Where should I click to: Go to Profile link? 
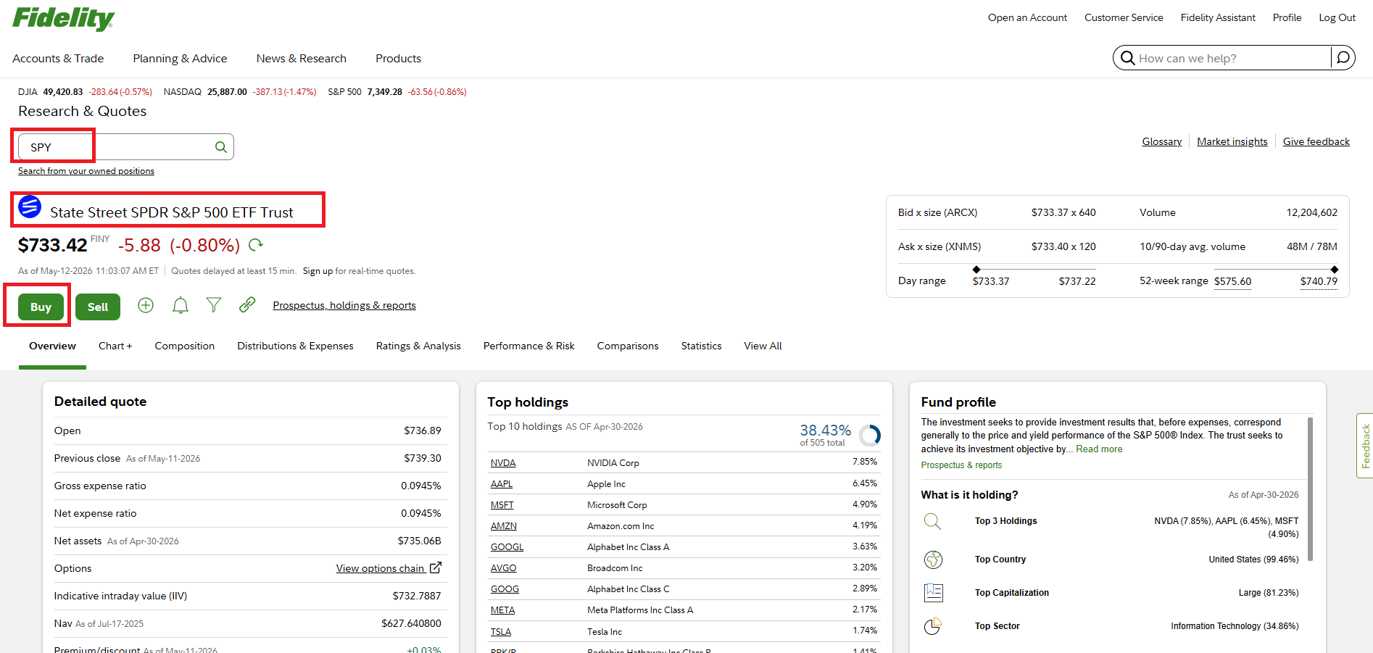point(1287,17)
